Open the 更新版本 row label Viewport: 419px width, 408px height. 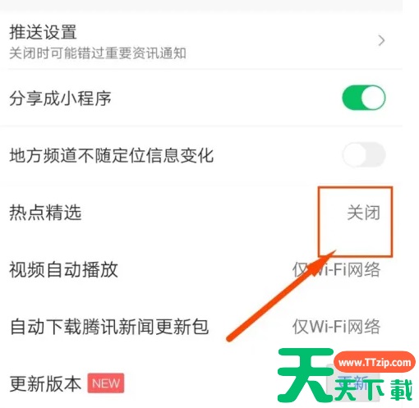pos(45,383)
